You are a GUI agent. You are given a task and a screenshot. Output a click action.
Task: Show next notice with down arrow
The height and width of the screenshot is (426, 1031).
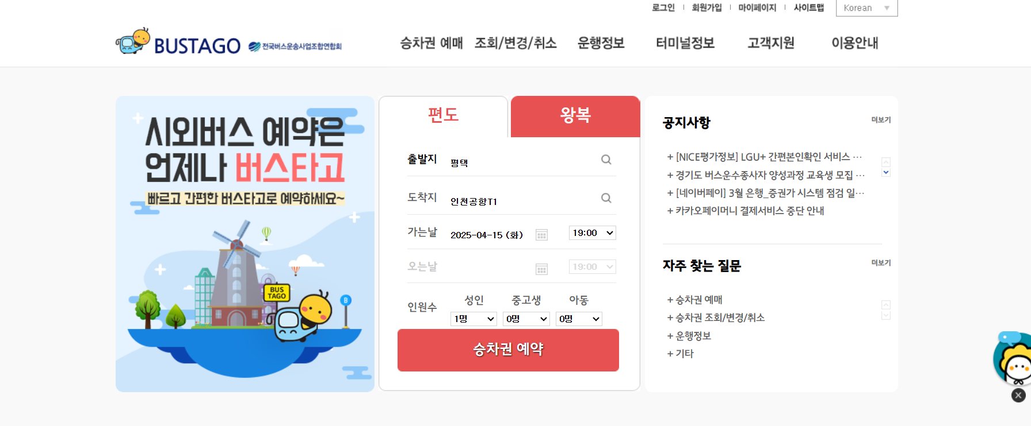point(886,172)
